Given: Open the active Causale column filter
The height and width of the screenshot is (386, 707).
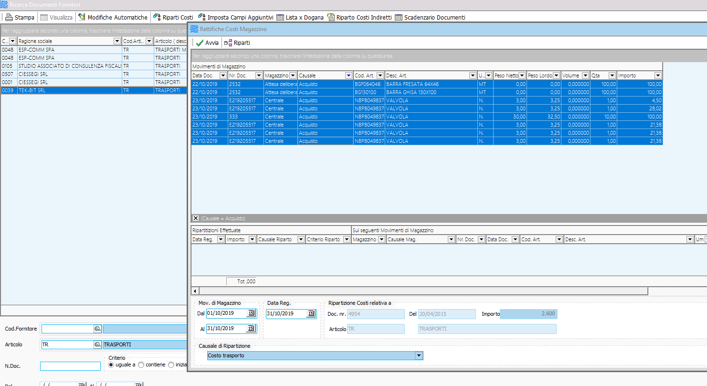Looking at the screenshot, I should 348,75.
